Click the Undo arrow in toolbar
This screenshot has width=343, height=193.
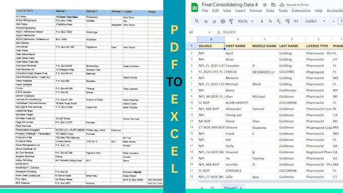point(206,22)
